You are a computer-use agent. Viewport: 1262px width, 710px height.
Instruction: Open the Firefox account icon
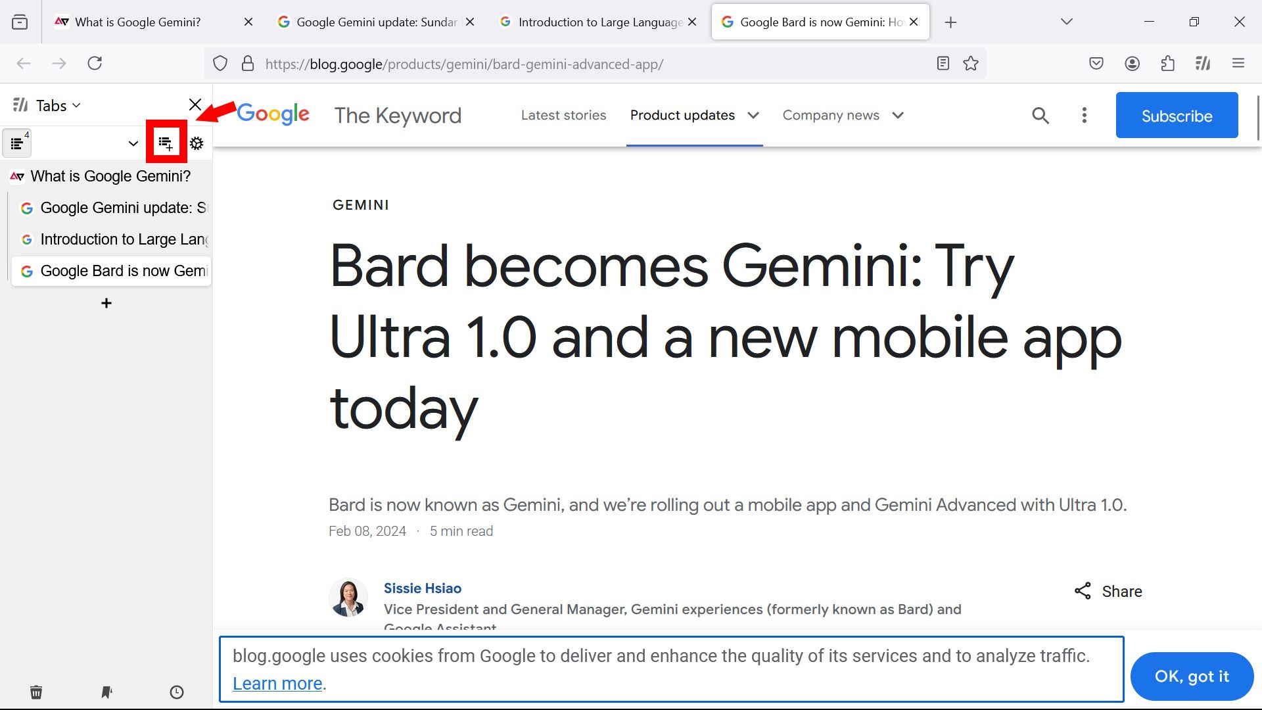1132,63
